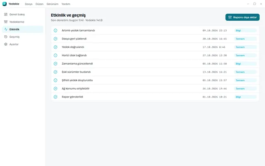Select the Yedek doğrulandı entry

[x=155, y=47]
